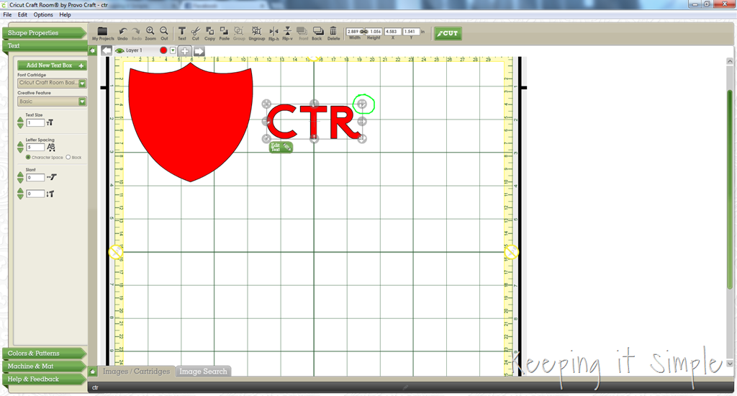Ungroup the selected CTR text
737x396 pixels.
click(x=257, y=31)
